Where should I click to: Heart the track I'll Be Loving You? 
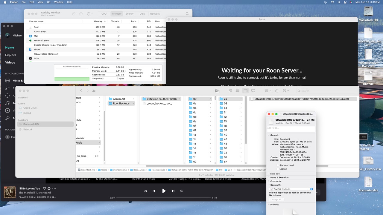(45, 188)
